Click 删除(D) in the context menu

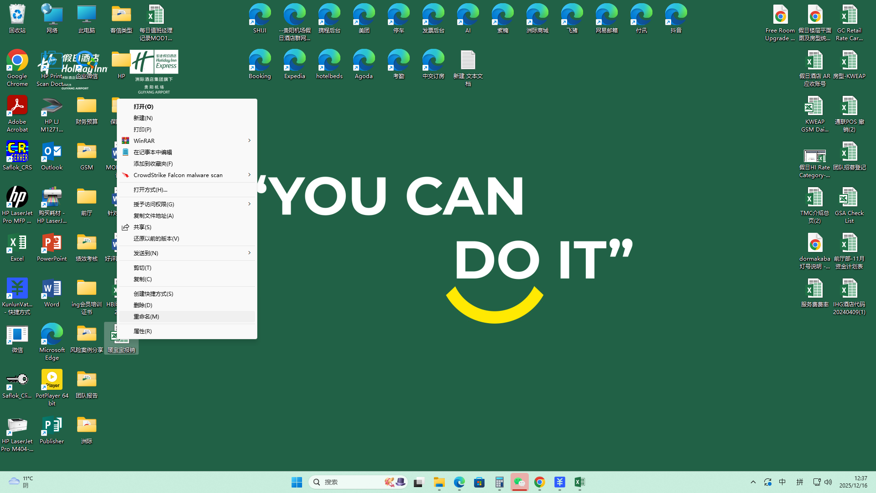pyautogui.click(x=143, y=305)
